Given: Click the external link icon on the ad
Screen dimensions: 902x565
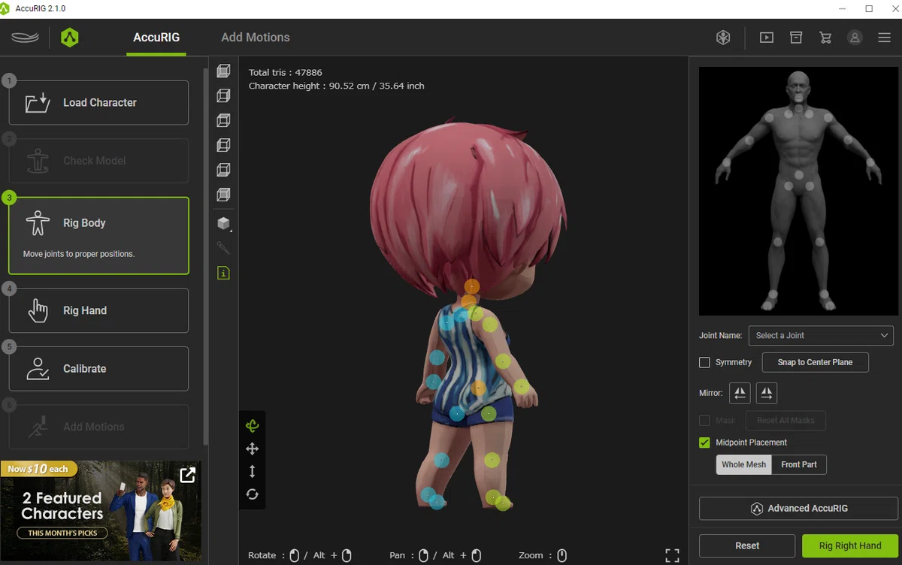Looking at the screenshot, I should point(187,474).
